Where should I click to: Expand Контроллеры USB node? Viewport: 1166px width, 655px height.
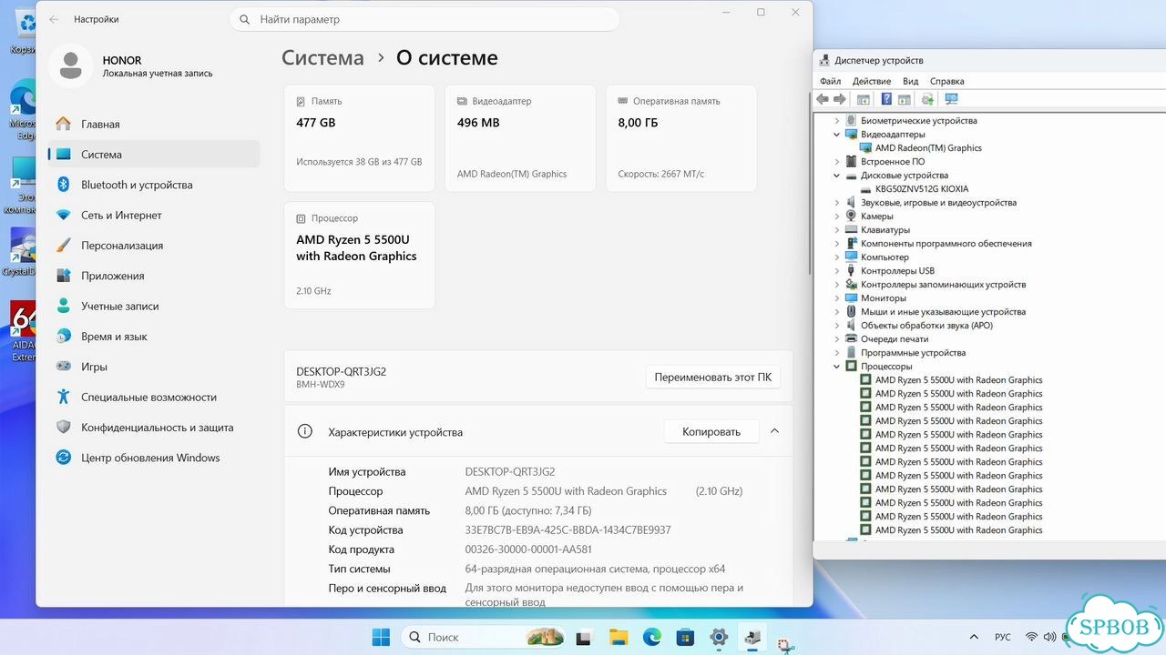837,270
